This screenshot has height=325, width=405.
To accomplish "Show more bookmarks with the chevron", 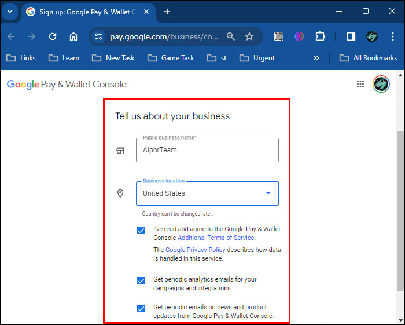I will click(316, 58).
